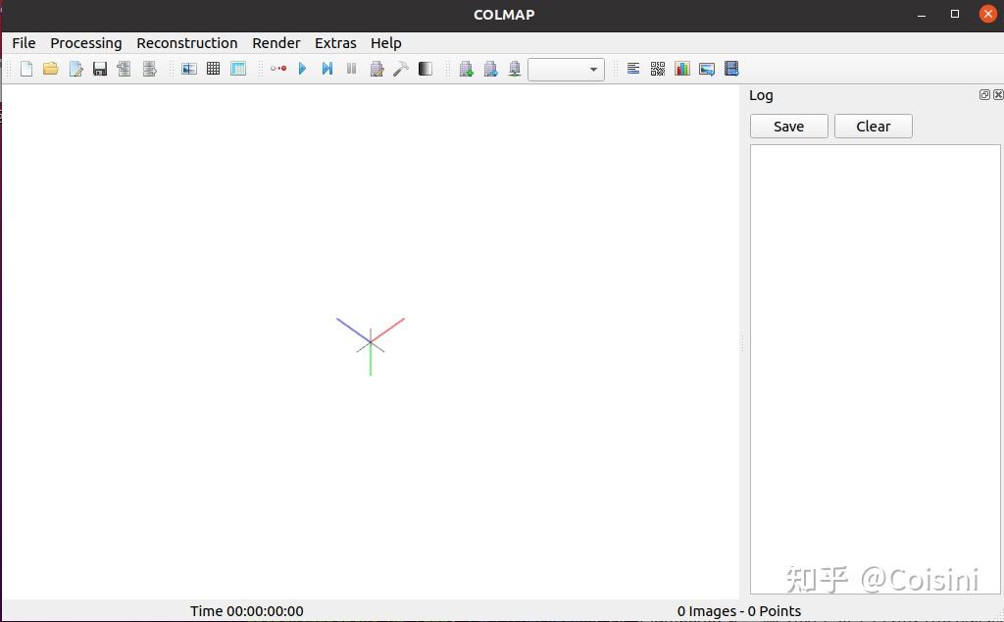Image resolution: width=1004 pixels, height=622 pixels.
Task: Open the model statistics chart
Action: click(681, 69)
